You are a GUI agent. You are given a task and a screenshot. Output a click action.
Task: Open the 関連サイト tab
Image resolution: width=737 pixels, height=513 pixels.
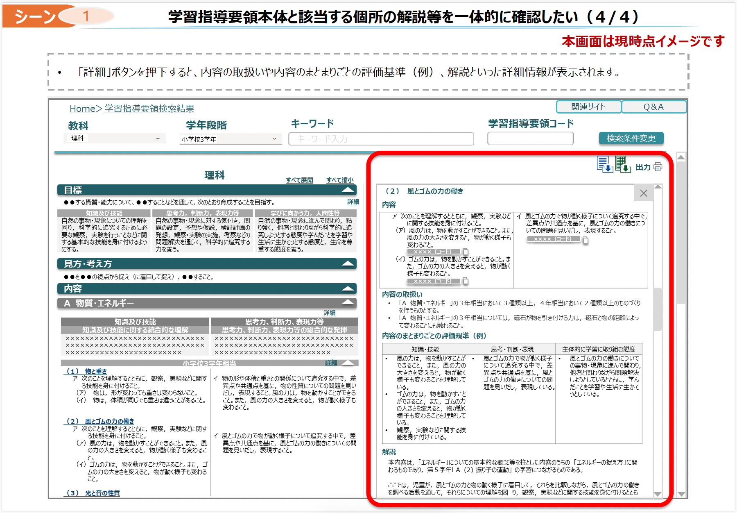tap(588, 107)
